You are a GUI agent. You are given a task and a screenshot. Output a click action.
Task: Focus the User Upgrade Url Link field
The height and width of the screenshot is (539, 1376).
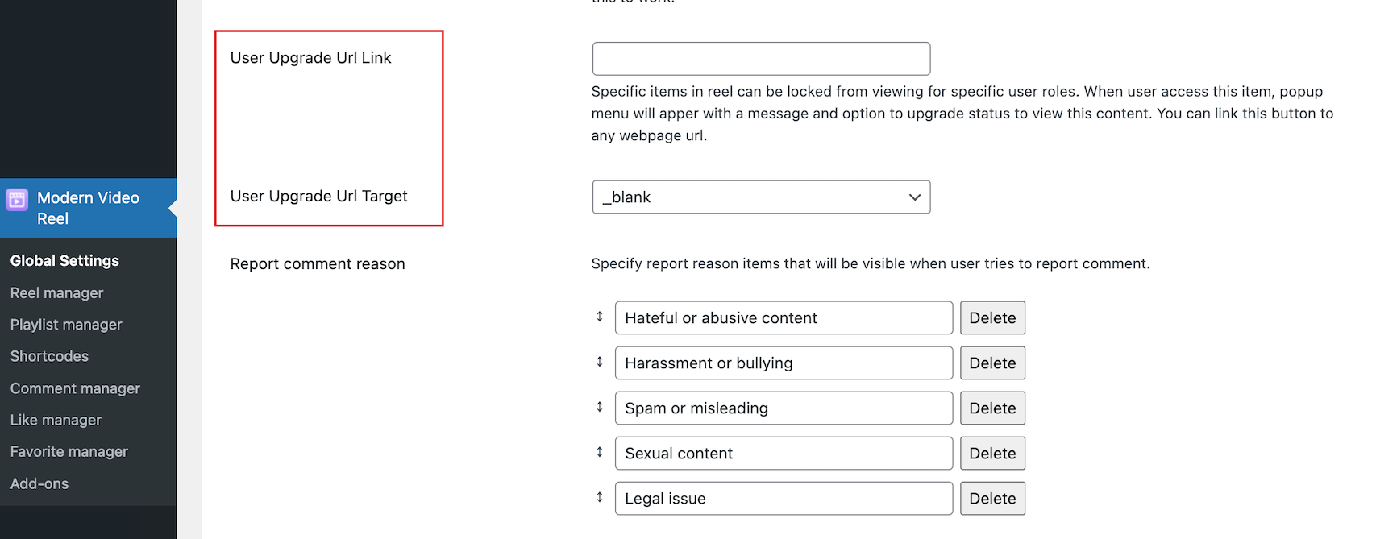coord(761,59)
